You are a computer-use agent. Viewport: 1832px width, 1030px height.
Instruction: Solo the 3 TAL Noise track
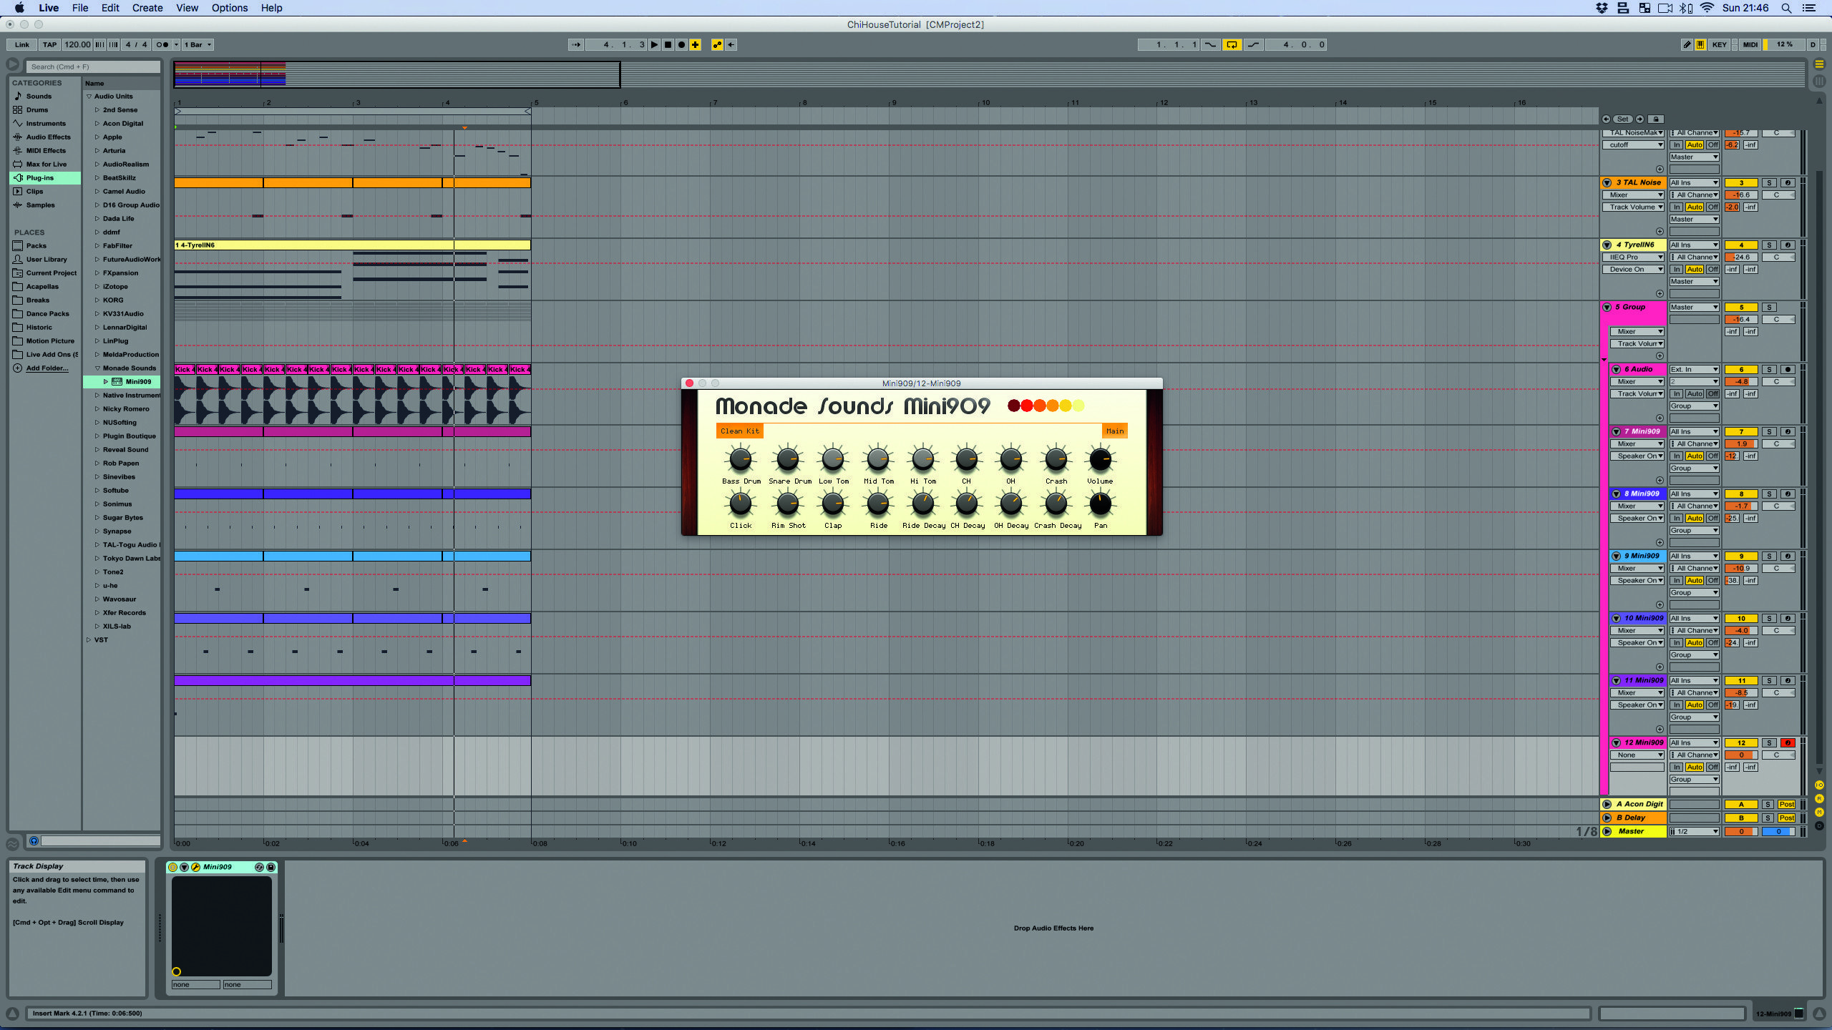(x=1769, y=183)
